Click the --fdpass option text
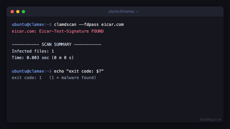Screen dimensions: 230x129 pos(89,25)
